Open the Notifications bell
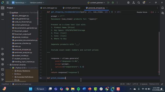The height and width of the screenshot is (92, 165). (x=162, y=8)
